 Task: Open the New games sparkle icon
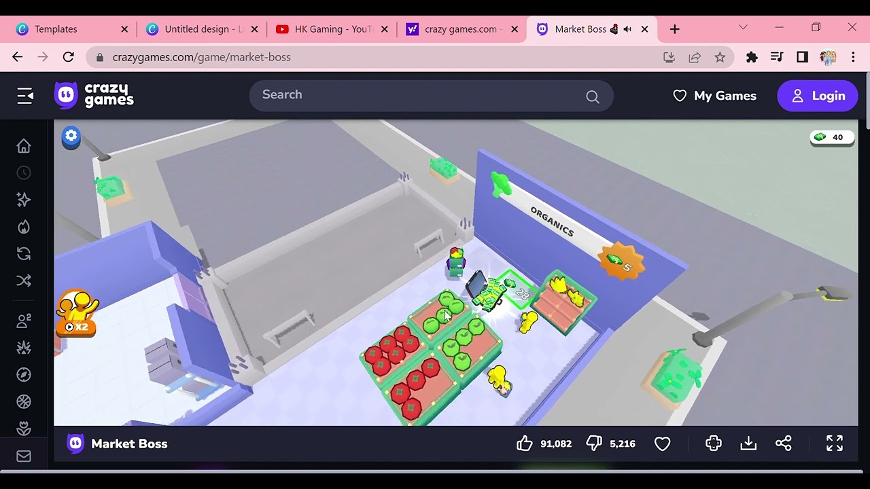click(24, 200)
